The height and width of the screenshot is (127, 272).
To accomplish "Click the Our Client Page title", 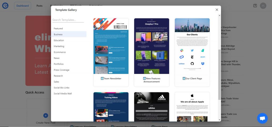I will click(x=194, y=79).
